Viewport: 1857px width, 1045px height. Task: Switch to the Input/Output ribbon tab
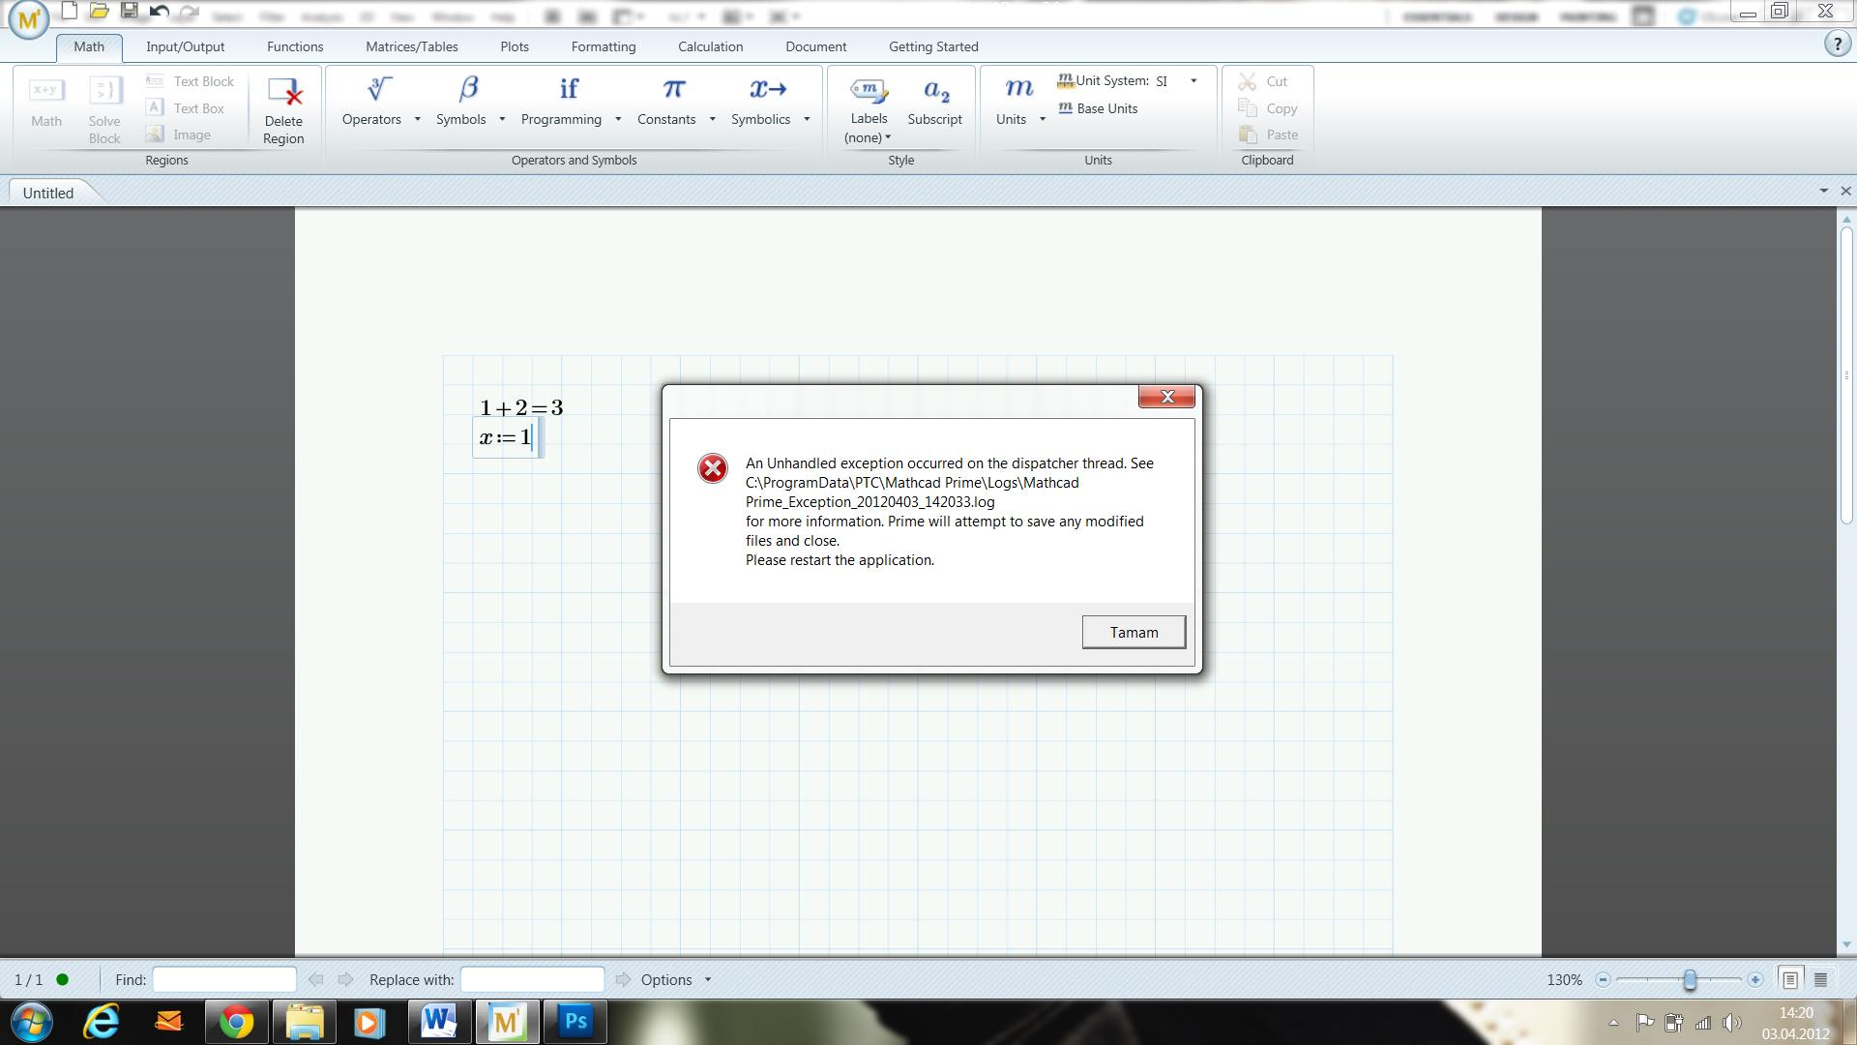click(x=185, y=46)
